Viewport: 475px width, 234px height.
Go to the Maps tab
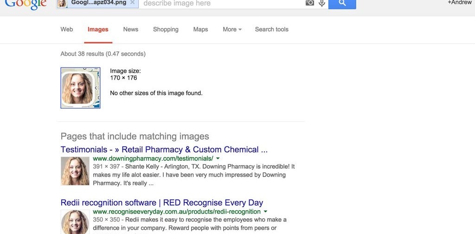pyautogui.click(x=200, y=29)
